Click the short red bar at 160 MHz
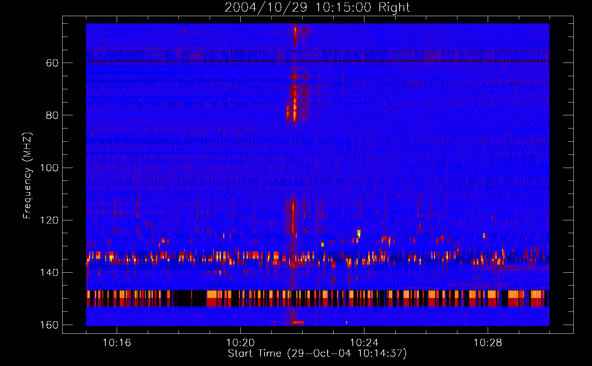The image size is (592, 366). [x=299, y=322]
